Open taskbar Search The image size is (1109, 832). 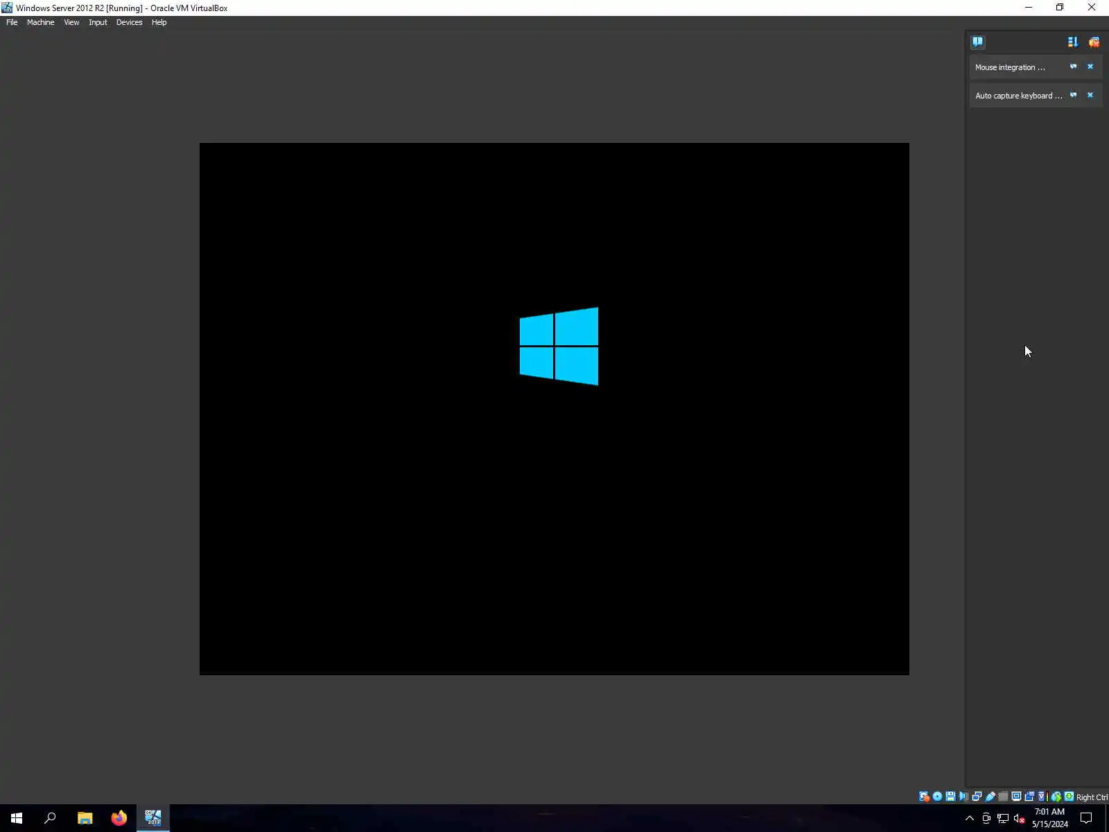(50, 818)
